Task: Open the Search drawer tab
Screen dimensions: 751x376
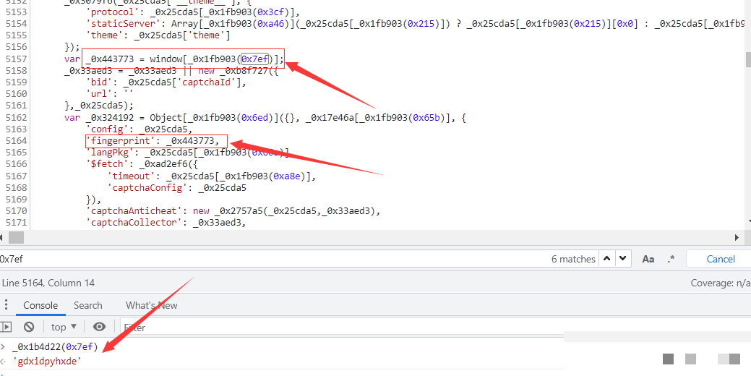Action: [87, 305]
